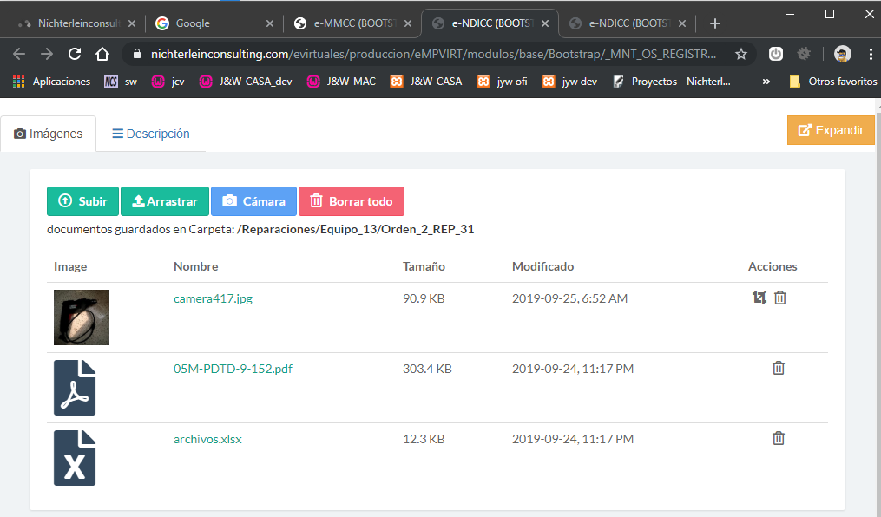
Task: Click the Excel file type icon
Action: [75, 457]
